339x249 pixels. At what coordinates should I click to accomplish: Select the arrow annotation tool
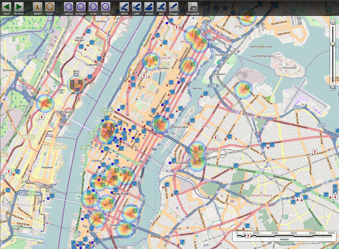point(124,7)
